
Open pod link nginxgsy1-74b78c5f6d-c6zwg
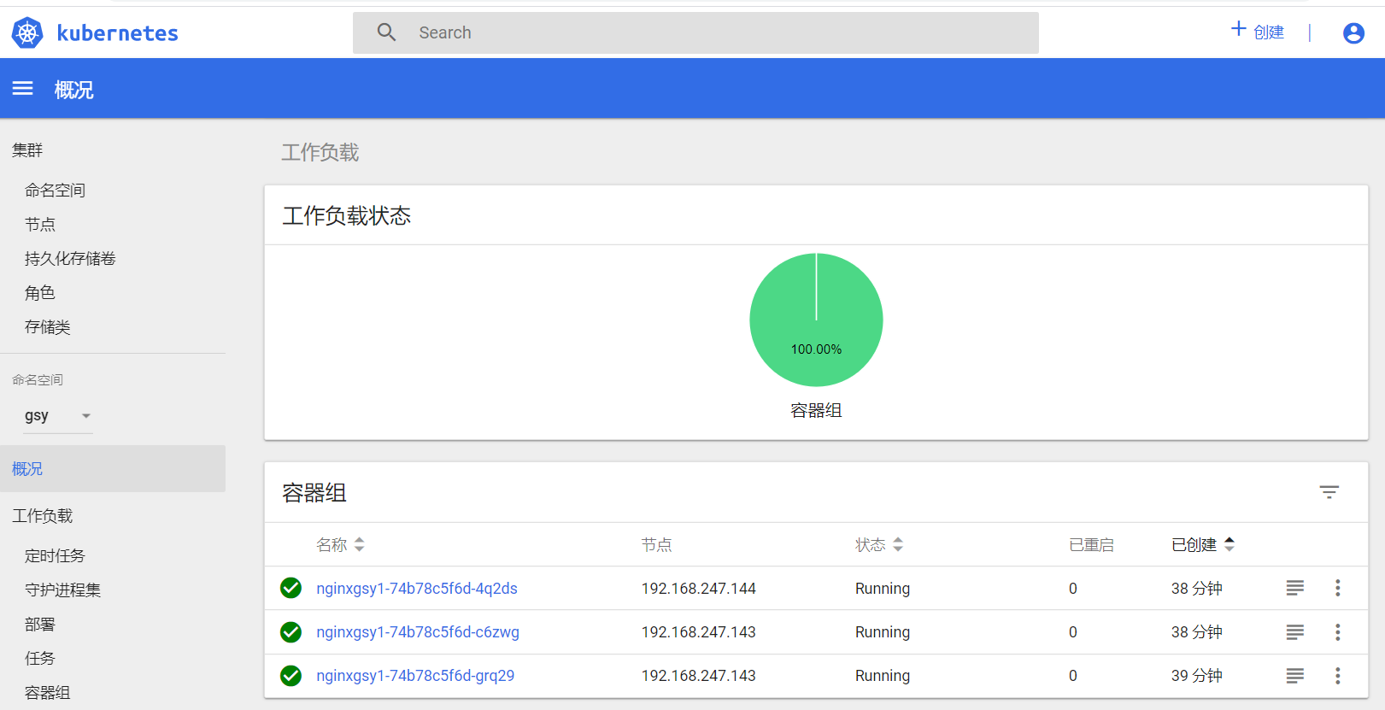[418, 632]
